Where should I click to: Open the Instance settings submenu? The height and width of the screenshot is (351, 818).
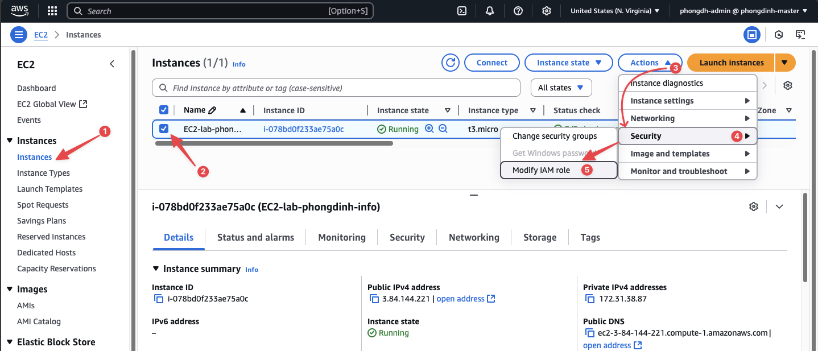pyautogui.click(x=688, y=101)
